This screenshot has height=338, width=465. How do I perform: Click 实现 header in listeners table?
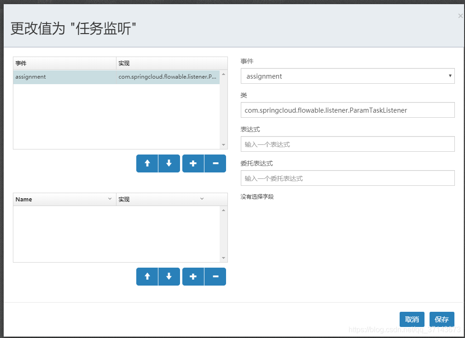point(172,63)
